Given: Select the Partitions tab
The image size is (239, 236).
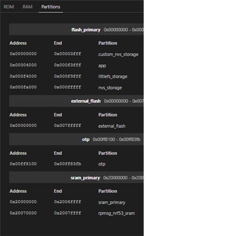Looking at the screenshot, I should pyautogui.click(x=51, y=7).
